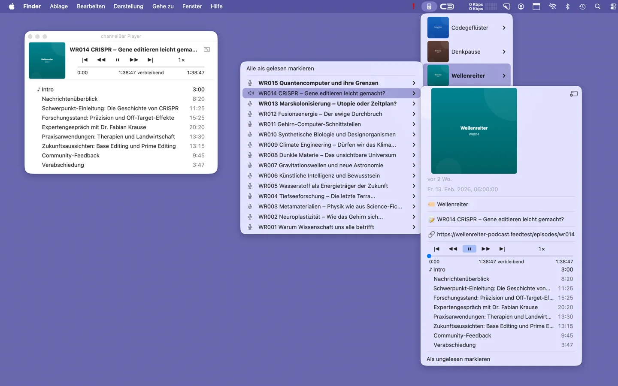
Task: Open the Gehe zu menu
Action: click(163, 6)
